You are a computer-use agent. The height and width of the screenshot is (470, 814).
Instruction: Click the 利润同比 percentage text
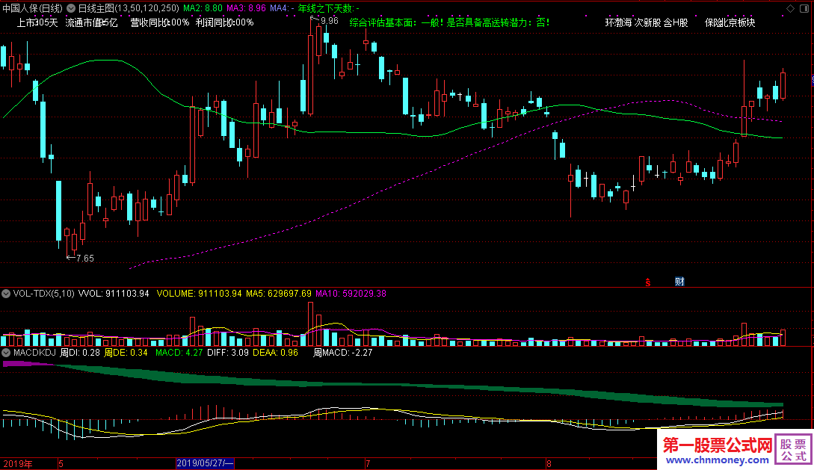(225, 22)
